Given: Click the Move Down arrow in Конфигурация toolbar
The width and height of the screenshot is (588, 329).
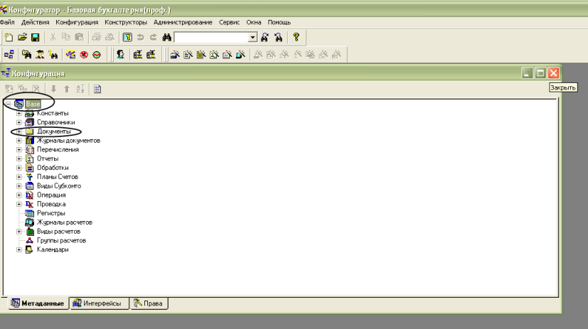Looking at the screenshot, I should click(x=53, y=89).
